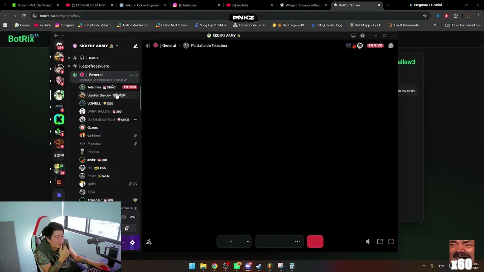
Task: Bookmark this page with star icon
Action: tap(425, 16)
